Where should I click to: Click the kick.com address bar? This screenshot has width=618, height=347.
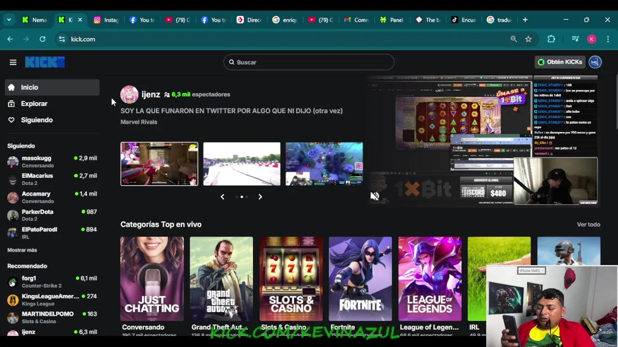point(285,39)
